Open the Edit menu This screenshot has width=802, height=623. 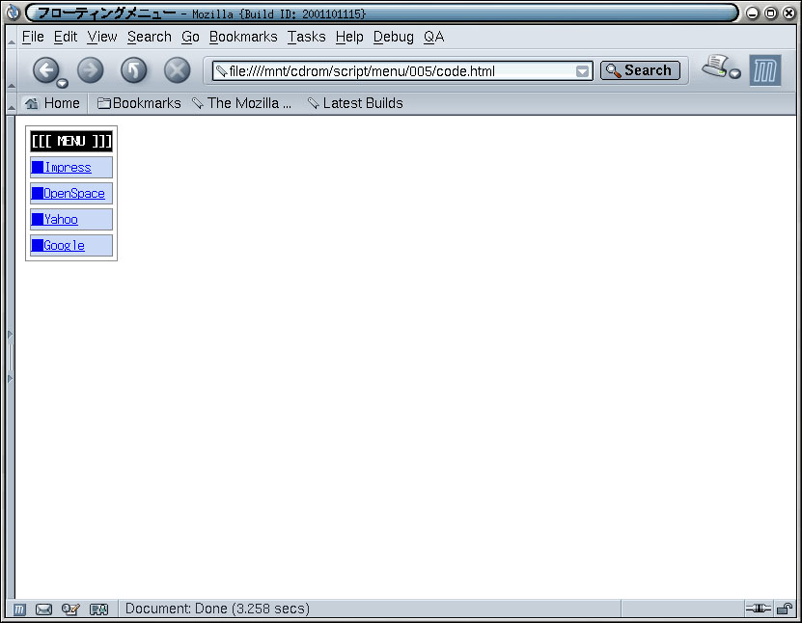click(x=66, y=37)
